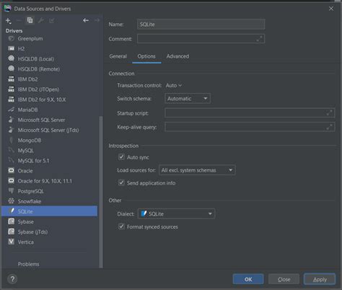This screenshot has height=290, width=342.
Task: Select MySQL for 5.1 driver
Action: click(x=33, y=161)
